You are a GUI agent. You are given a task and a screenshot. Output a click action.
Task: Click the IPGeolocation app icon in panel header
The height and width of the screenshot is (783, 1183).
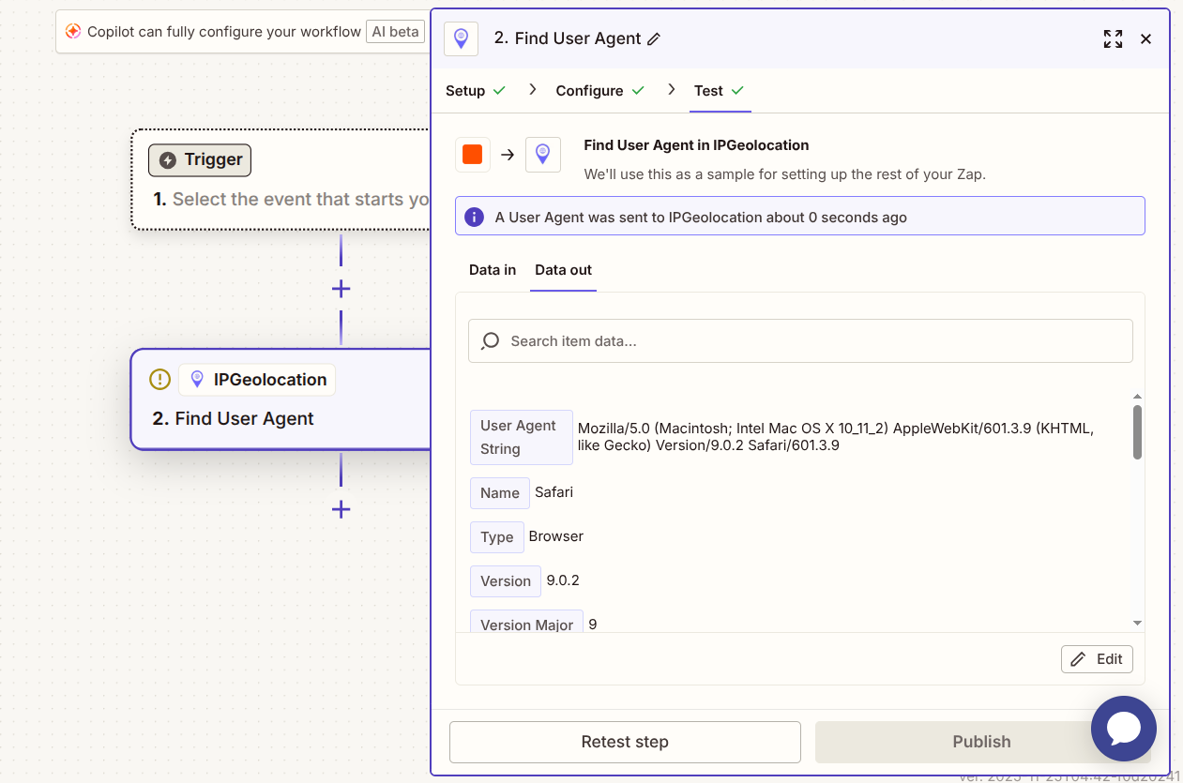tap(461, 38)
